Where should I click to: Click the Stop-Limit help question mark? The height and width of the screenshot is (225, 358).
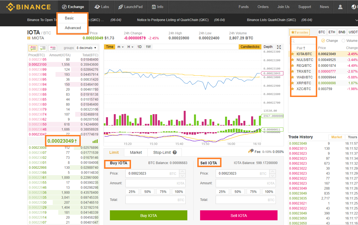pos(175,152)
